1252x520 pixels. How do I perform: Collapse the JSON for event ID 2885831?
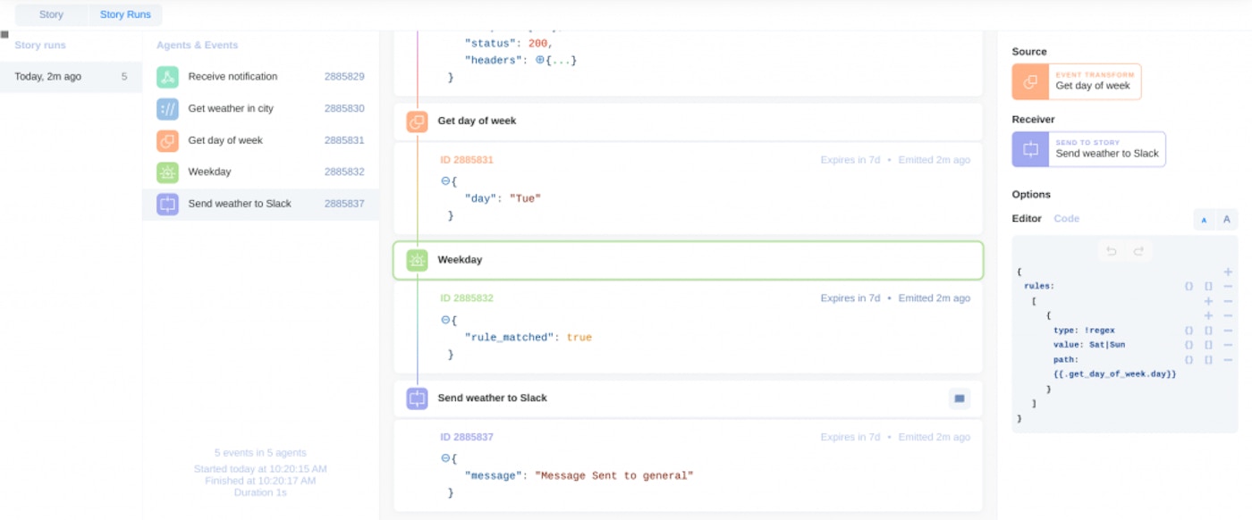(x=445, y=181)
